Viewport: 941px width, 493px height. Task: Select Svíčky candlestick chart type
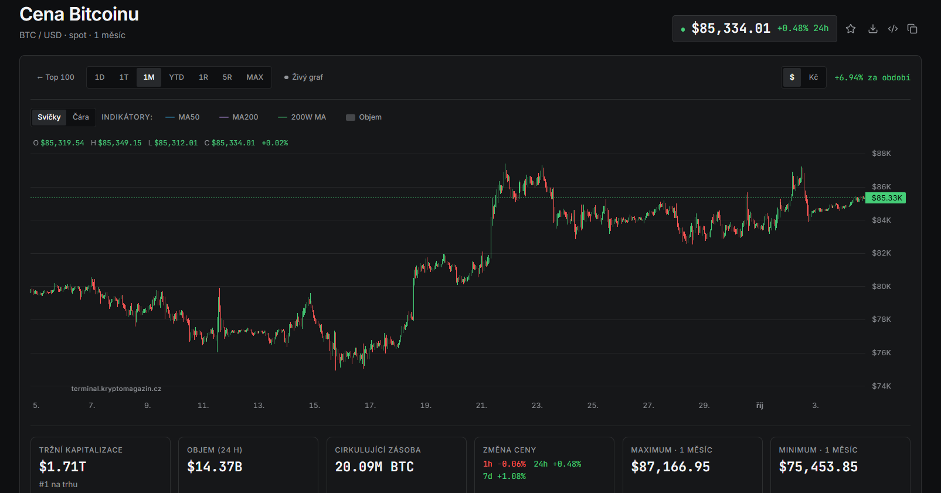(x=49, y=117)
